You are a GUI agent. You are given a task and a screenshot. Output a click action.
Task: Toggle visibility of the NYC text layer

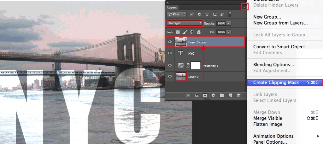click(x=170, y=53)
